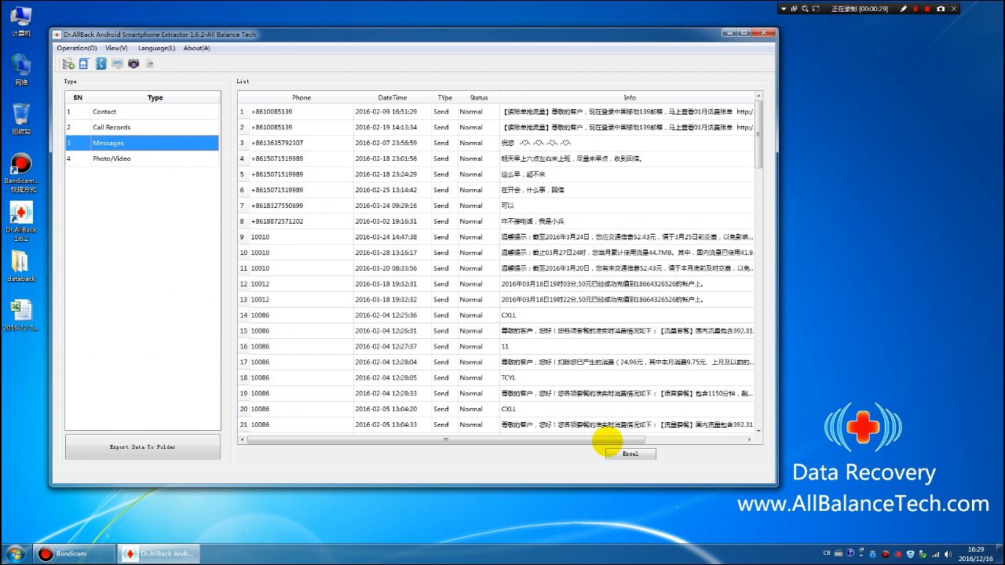Click the CH input language indicator
Viewport: 1005px width, 565px height.
pyautogui.click(x=827, y=553)
